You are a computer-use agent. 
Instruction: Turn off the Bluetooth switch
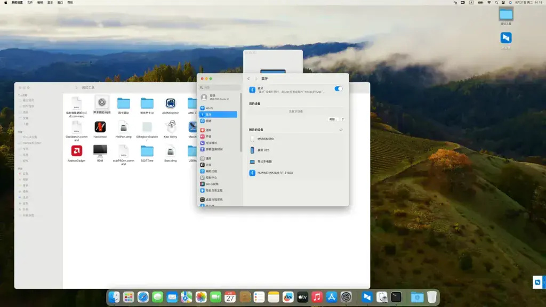coord(338,89)
